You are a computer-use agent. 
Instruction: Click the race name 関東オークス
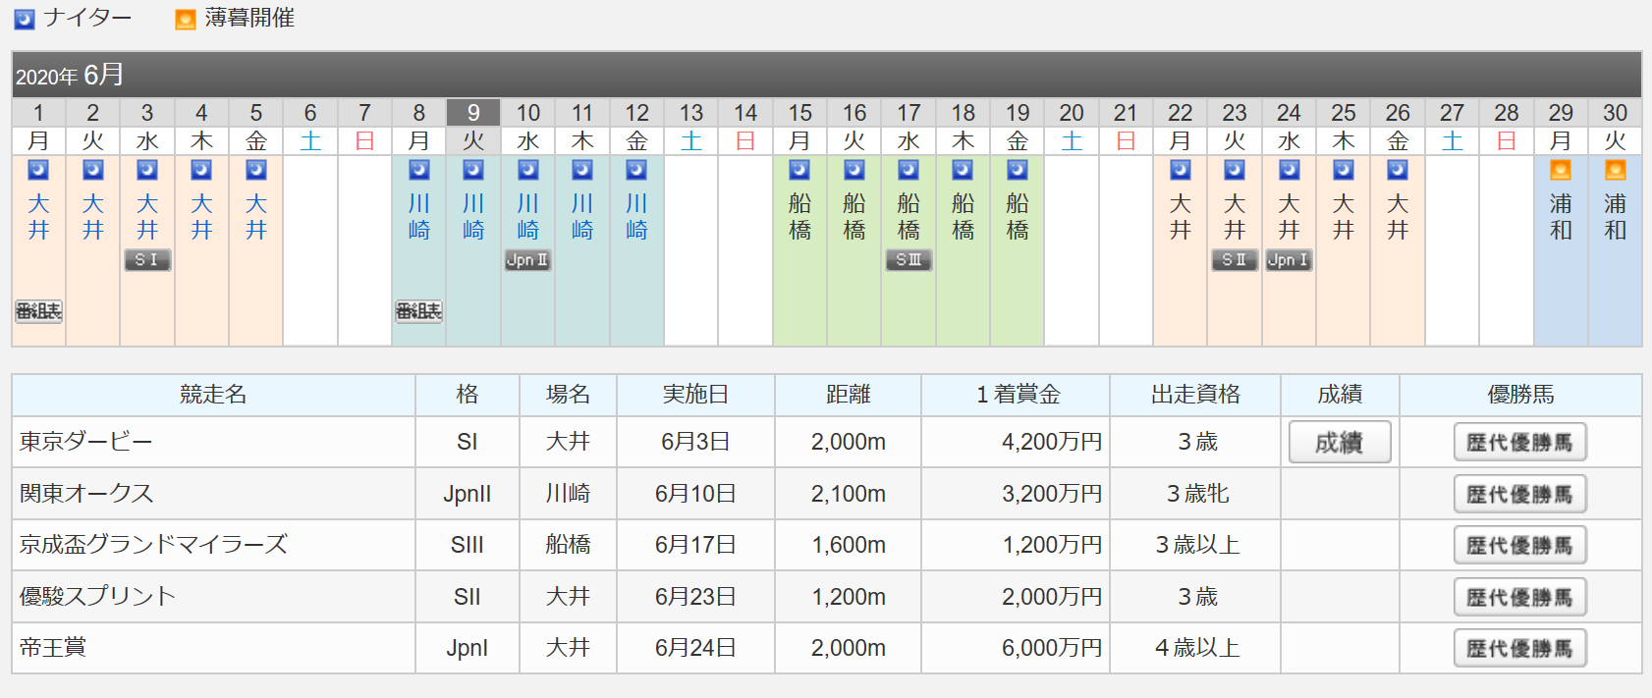pos(86,494)
